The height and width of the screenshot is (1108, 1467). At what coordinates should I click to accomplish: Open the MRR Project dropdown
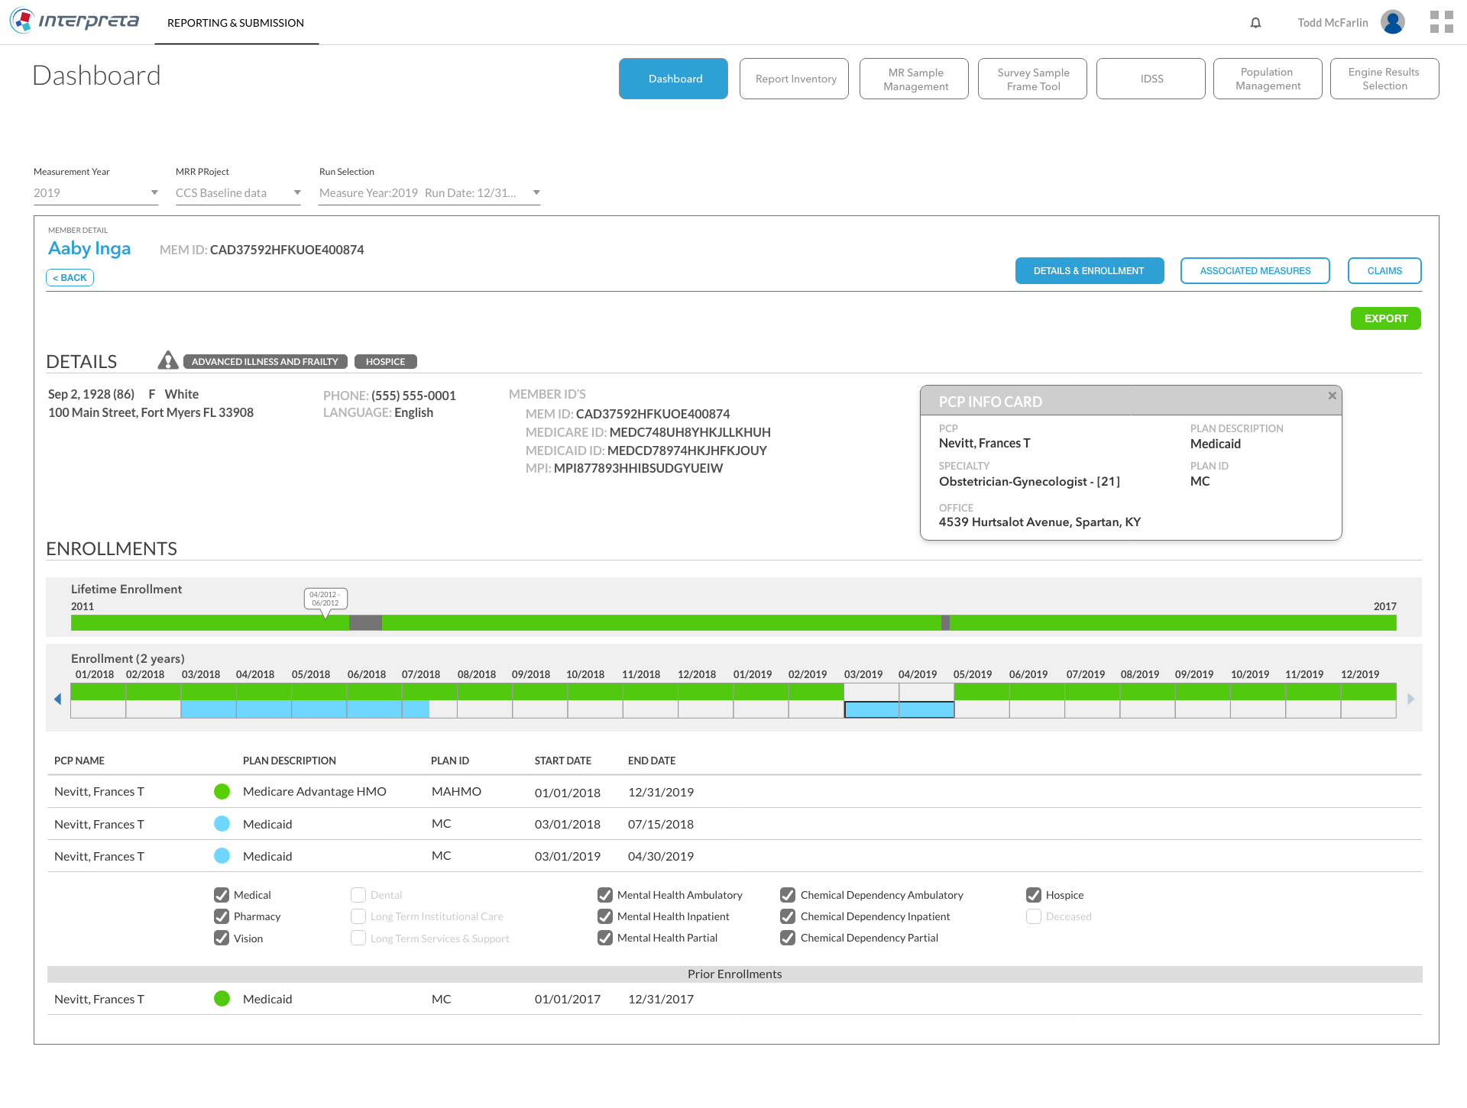click(238, 193)
